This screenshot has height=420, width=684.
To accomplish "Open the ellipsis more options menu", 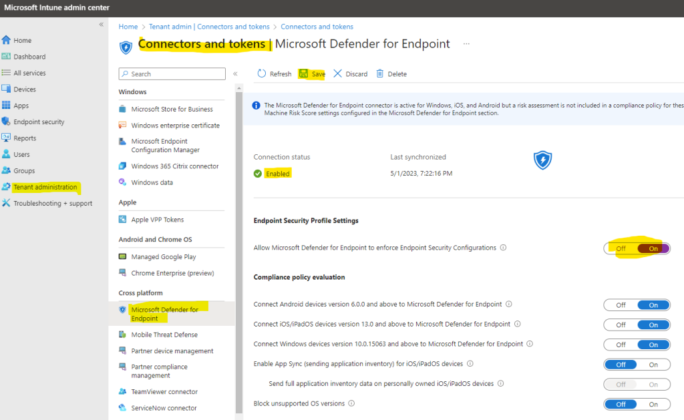I will coord(466,43).
